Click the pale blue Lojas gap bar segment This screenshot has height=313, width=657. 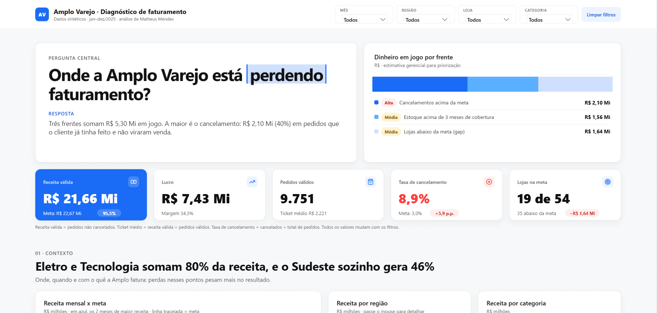[576, 84]
